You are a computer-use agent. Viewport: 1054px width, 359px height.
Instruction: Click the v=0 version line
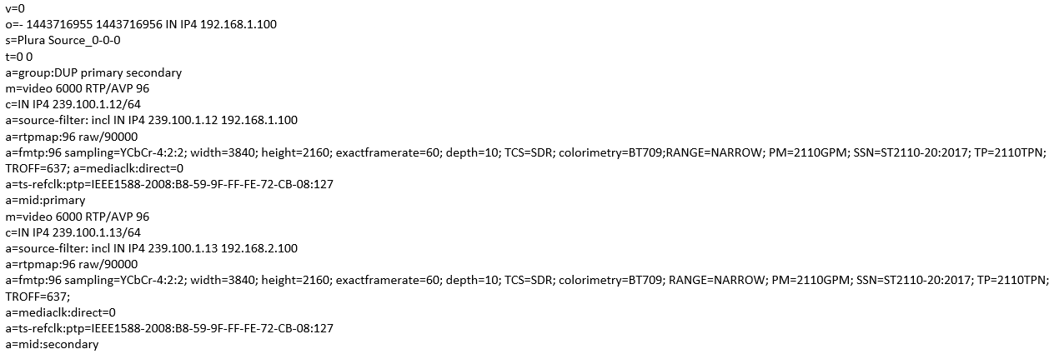pyautogui.click(x=15, y=9)
